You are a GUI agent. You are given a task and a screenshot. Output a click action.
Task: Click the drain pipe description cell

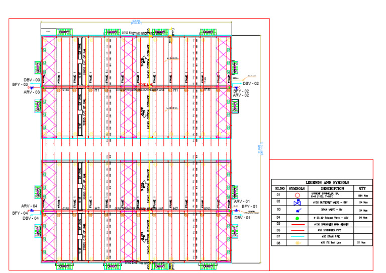331,236
